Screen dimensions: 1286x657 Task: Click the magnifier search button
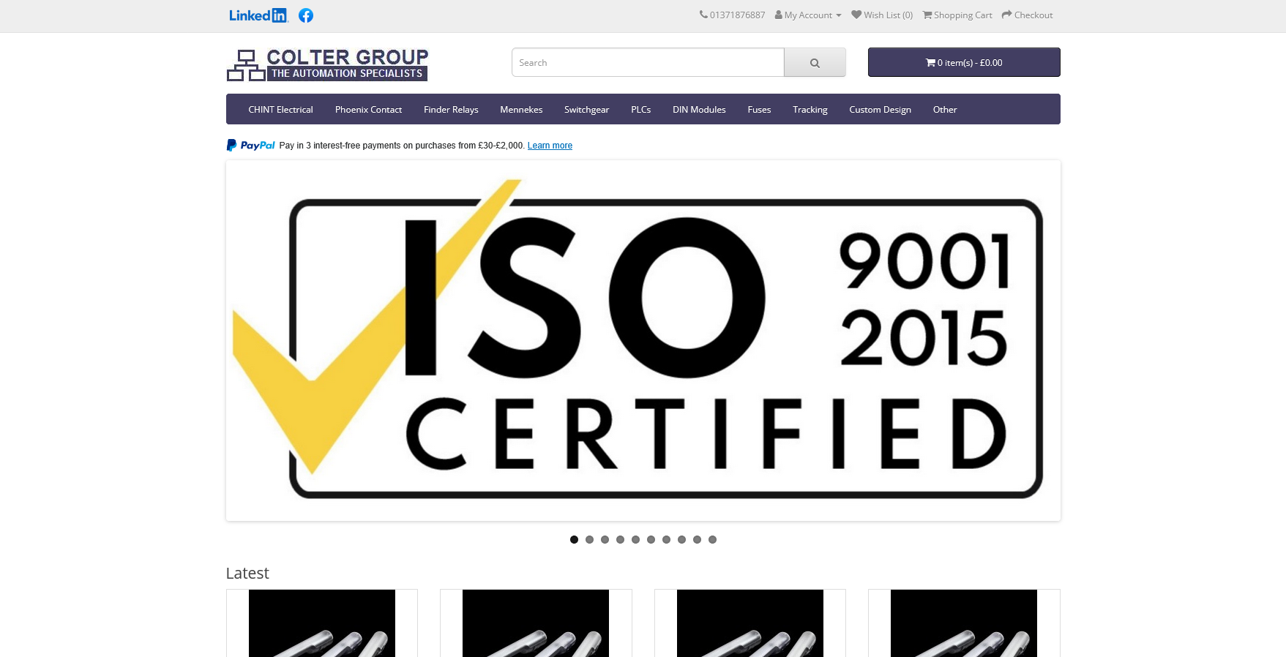(815, 63)
